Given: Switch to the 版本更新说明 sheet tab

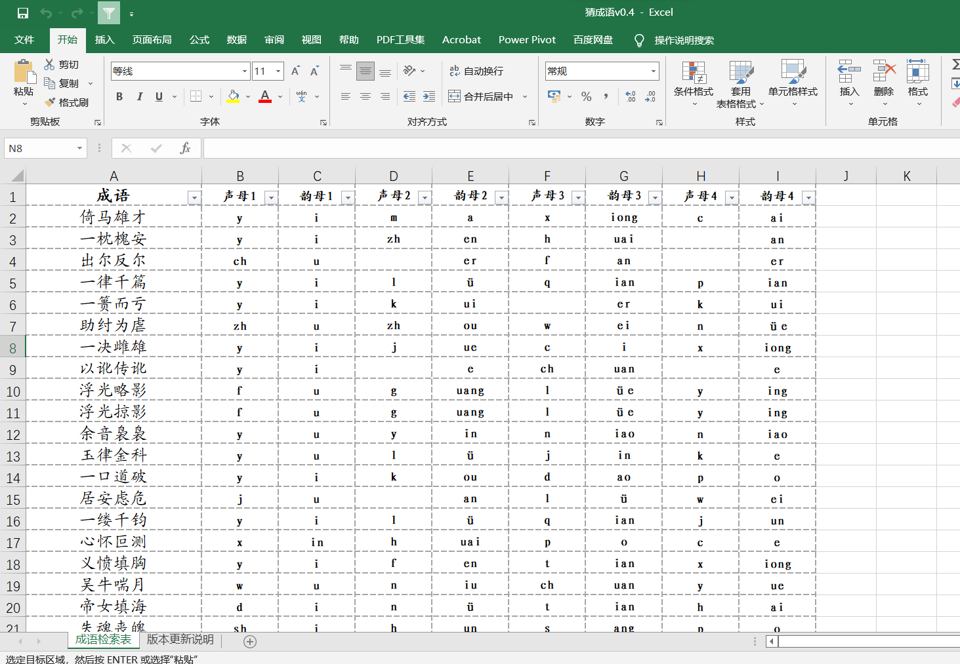Looking at the screenshot, I should click(x=180, y=640).
